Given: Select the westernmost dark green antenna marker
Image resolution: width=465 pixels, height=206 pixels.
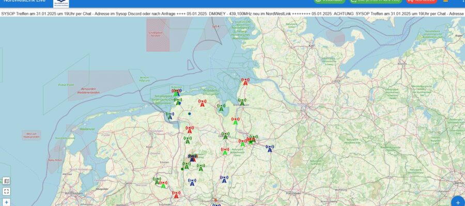Looking at the screenshot, I should (x=157, y=181).
